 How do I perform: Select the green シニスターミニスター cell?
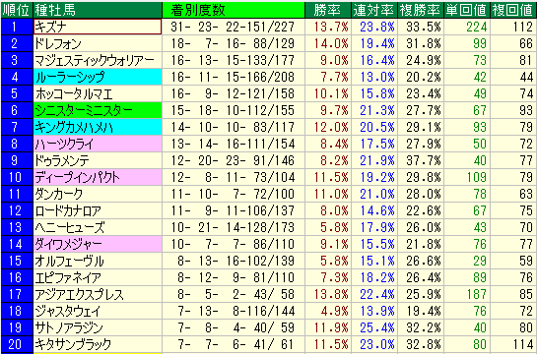[98, 110]
